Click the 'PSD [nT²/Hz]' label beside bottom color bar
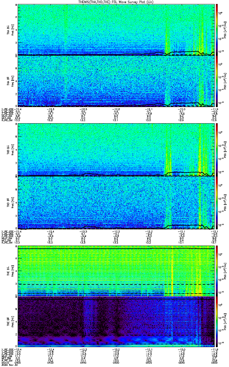This screenshot has width=229, height=367. 225,322
